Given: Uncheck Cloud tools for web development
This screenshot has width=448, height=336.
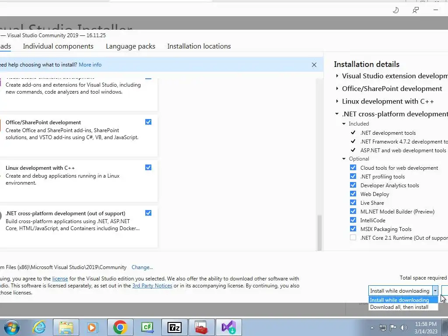Looking at the screenshot, I should coord(353,168).
